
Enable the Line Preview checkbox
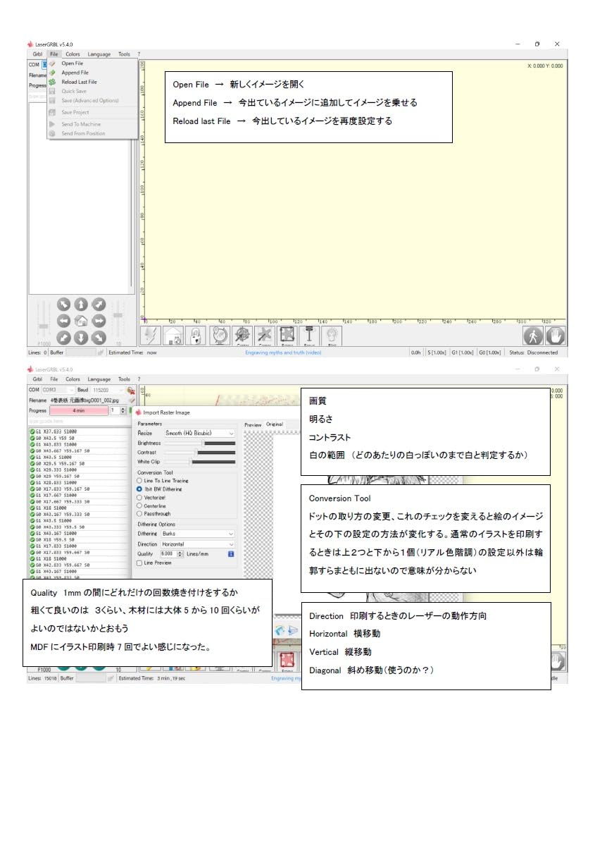point(139,562)
